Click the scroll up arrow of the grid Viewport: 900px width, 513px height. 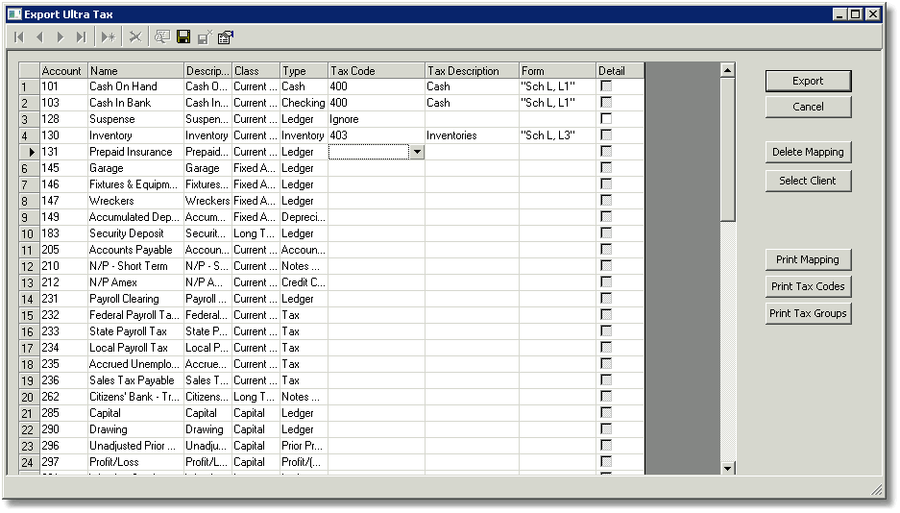pos(728,70)
